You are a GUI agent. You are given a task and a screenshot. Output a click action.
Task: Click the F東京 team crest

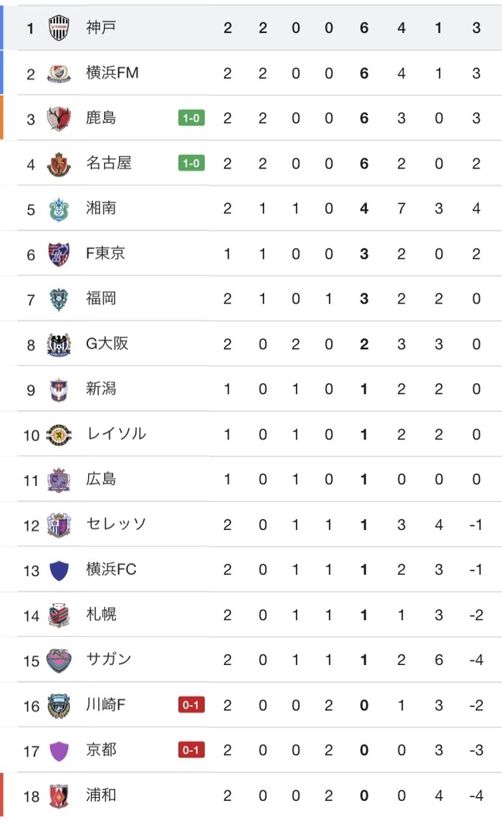click(59, 254)
